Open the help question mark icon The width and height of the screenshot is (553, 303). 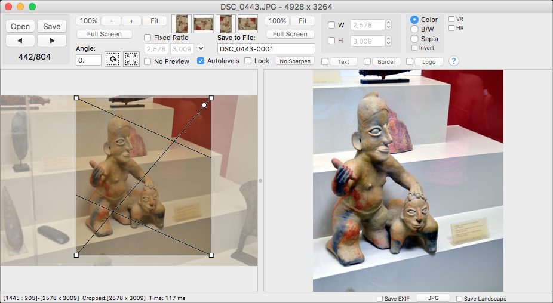pyautogui.click(x=453, y=61)
